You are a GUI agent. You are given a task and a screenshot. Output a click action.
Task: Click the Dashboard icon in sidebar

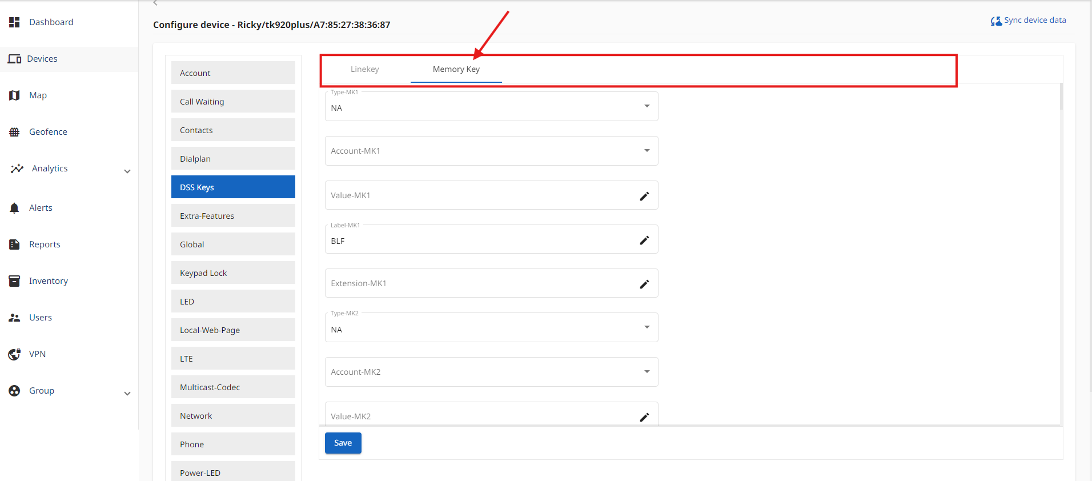(14, 22)
